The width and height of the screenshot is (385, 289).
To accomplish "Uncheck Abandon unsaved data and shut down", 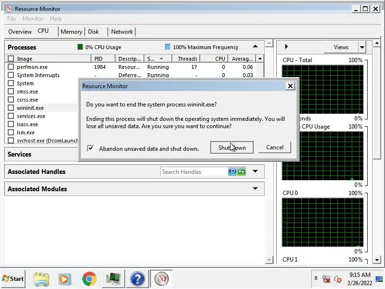I will click(90, 148).
